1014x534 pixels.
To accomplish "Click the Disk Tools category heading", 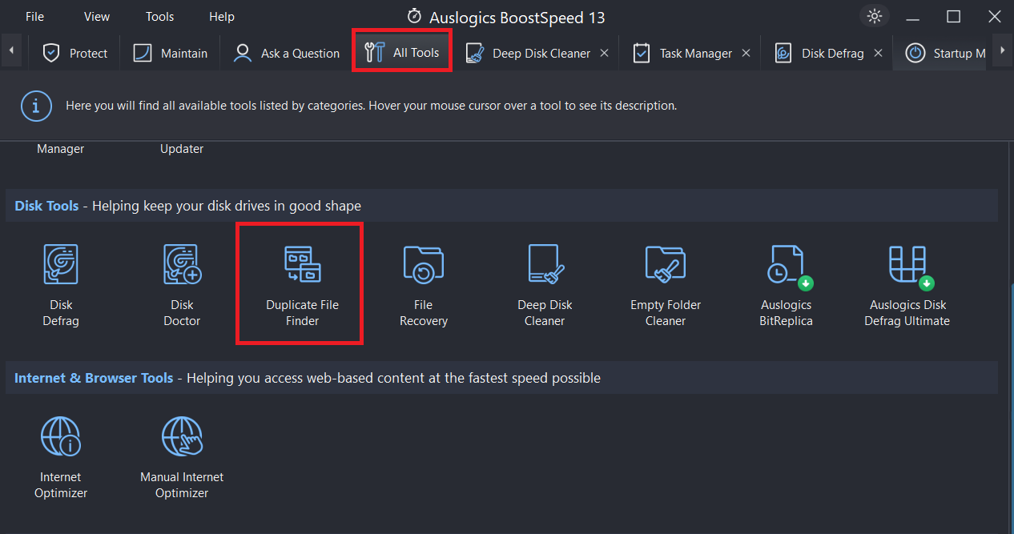I will [46, 206].
